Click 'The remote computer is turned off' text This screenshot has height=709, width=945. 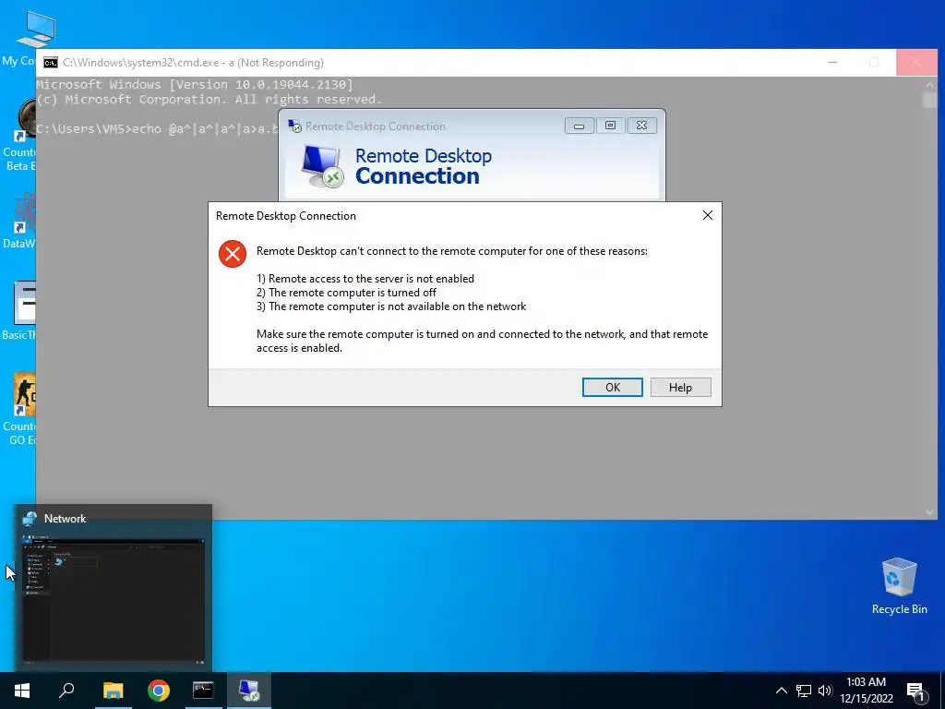tap(347, 293)
